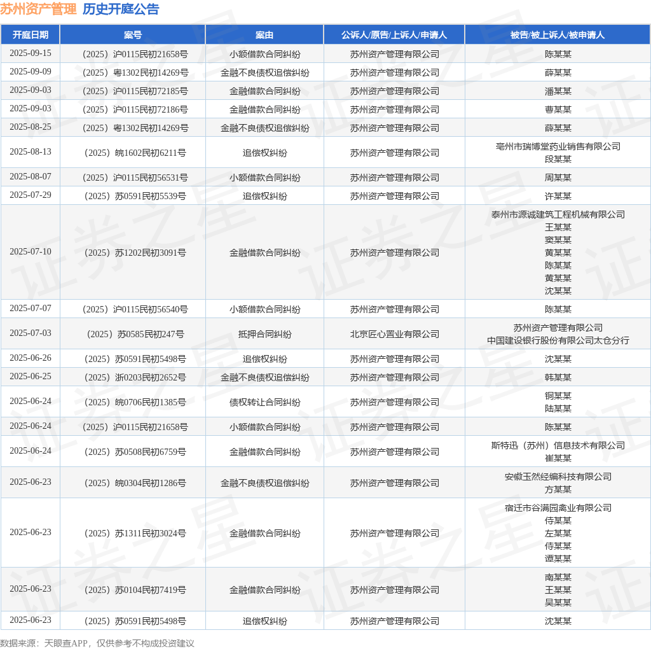Click defendant 泰州市源诚建筑工程机械有限公司
This screenshot has width=651, height=649.
click(558, 214)
